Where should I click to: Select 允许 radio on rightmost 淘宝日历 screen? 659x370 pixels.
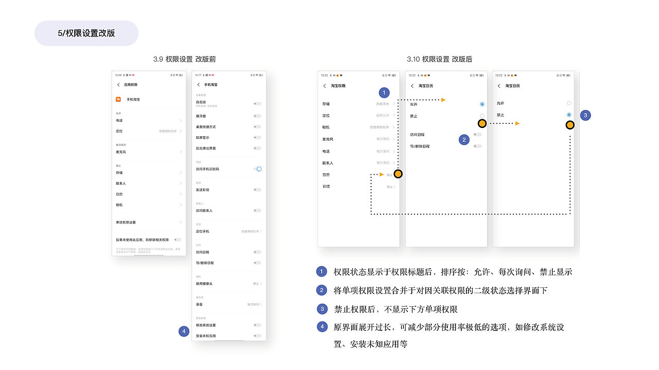pos(569,103)
